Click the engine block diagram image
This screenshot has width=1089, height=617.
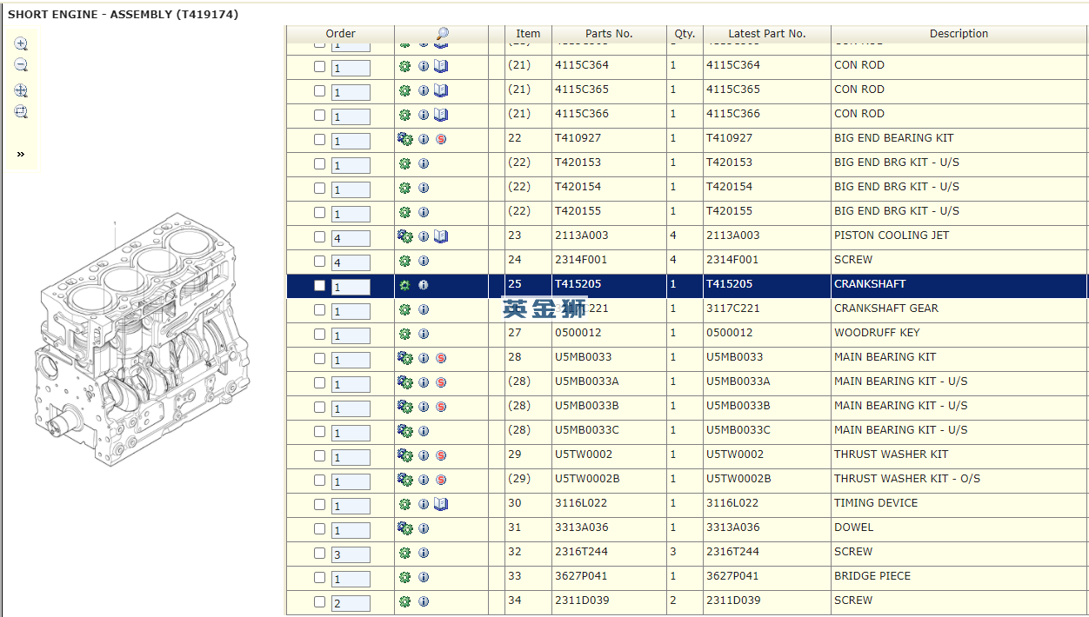click(144, 340)
